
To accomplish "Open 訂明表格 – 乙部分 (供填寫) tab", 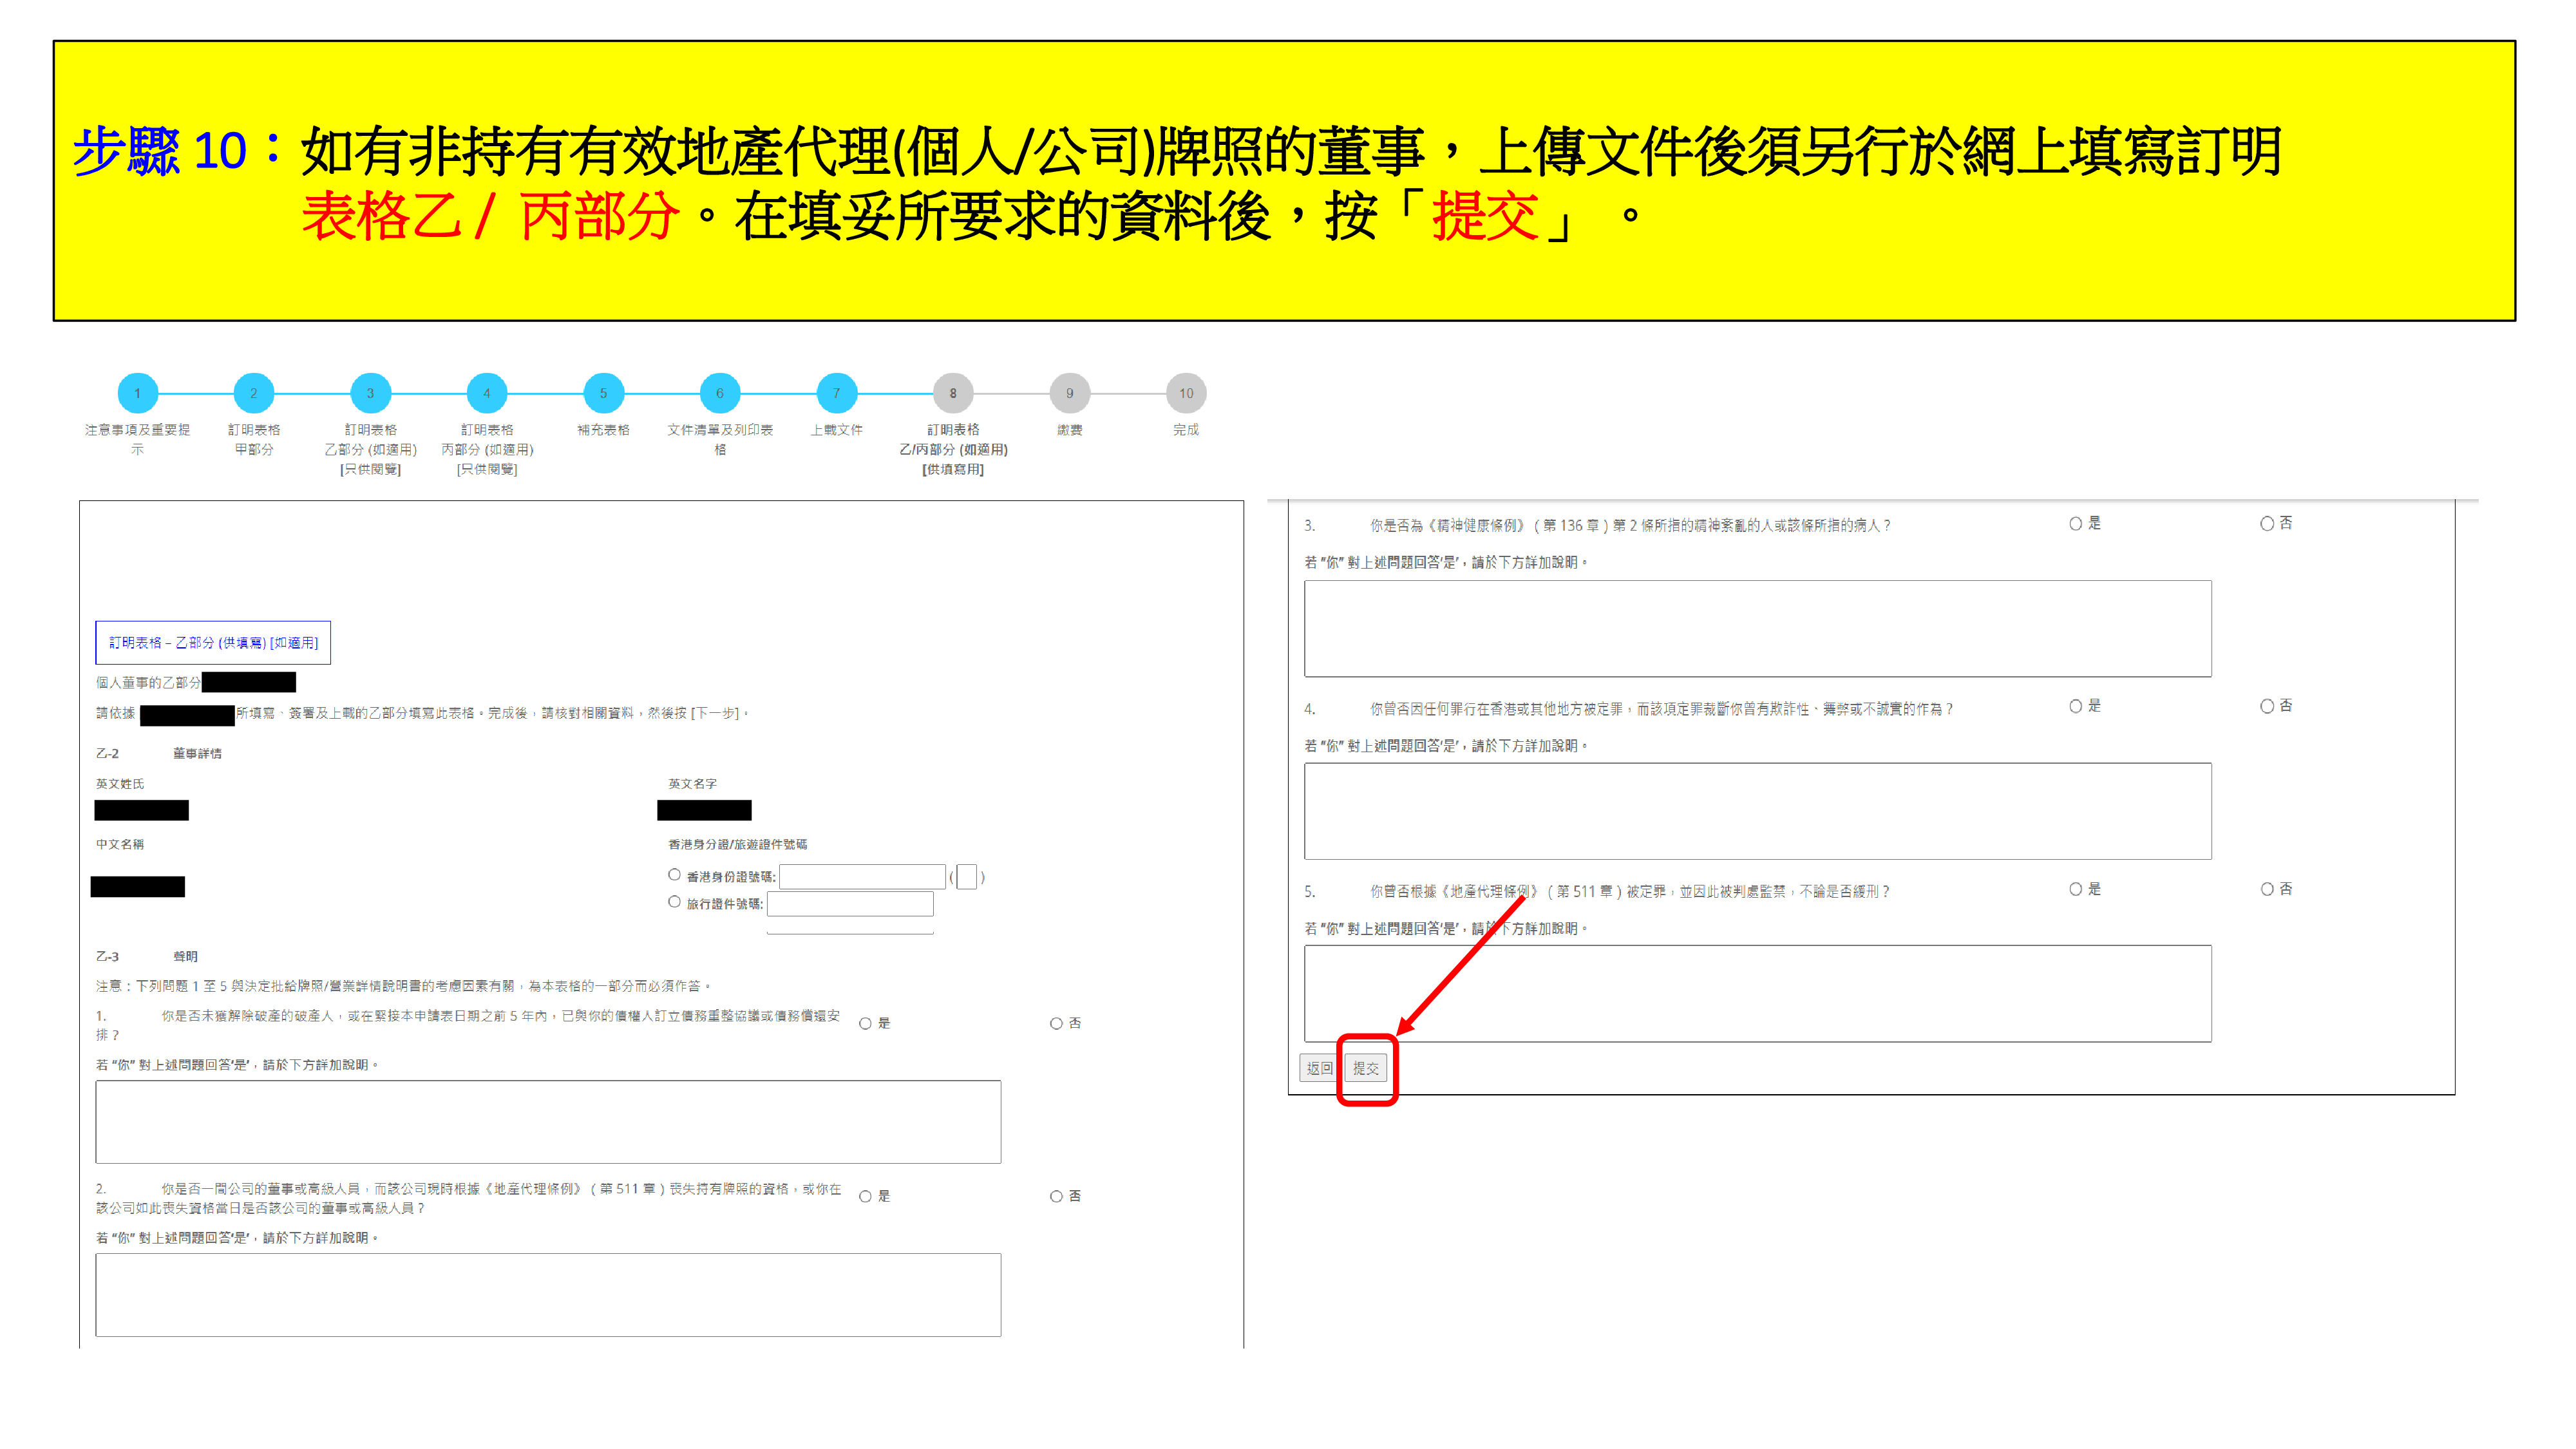I will (213, 643).
